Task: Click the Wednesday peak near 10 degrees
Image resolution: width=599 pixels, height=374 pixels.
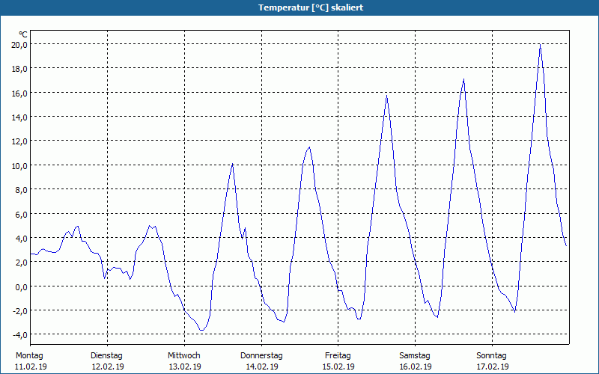Action: [x=232, y=164]
